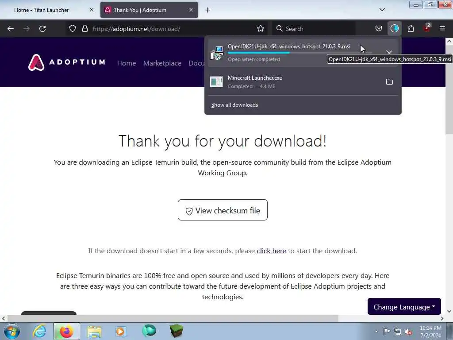
Task: Open the Pocket save icon
Action: tap(379, 29)
